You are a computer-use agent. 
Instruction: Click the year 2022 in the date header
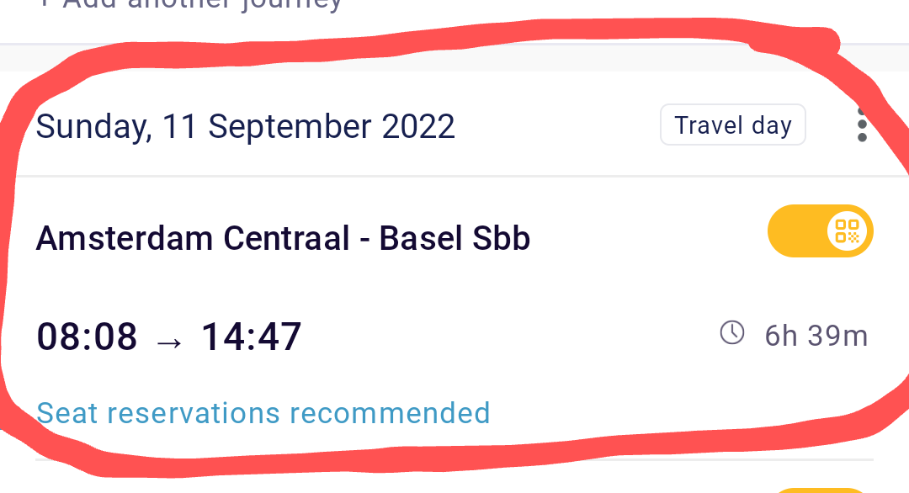(418, 126)
